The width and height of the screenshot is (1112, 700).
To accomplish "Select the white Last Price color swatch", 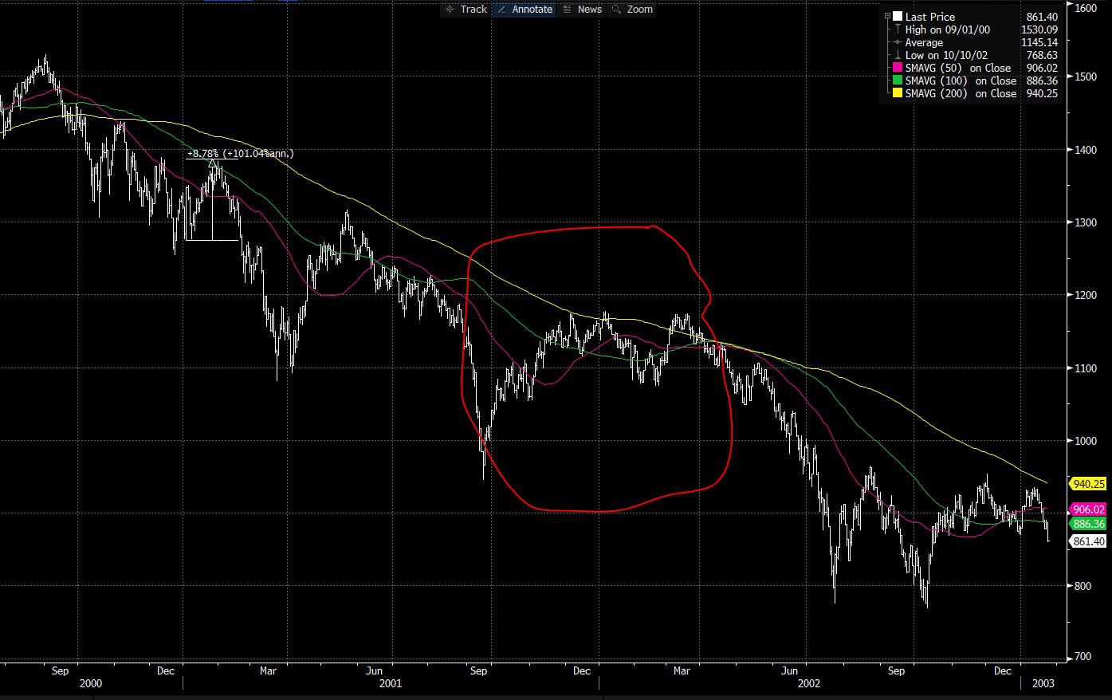I will [898, 17].
